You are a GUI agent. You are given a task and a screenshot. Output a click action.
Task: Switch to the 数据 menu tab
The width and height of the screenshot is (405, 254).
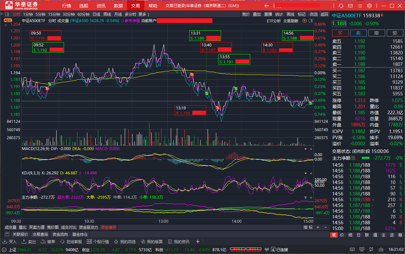pos(118,6)
